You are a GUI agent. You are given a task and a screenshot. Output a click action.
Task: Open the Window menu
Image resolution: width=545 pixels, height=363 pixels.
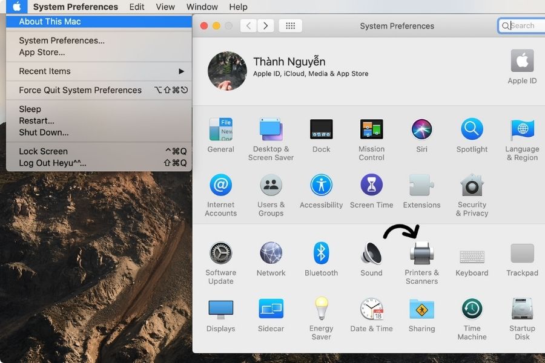click(x=202, y=7)
